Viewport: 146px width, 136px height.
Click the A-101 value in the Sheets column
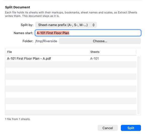click(94, 59)
